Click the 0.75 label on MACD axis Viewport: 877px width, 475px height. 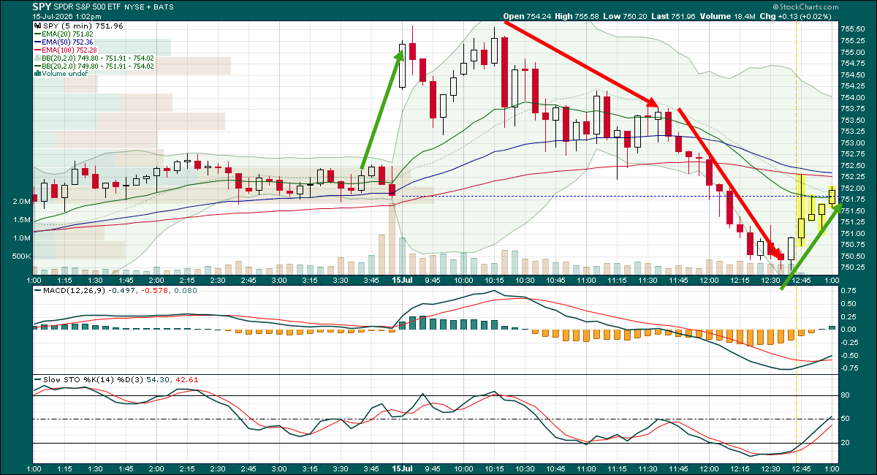[x=848, y=291]
